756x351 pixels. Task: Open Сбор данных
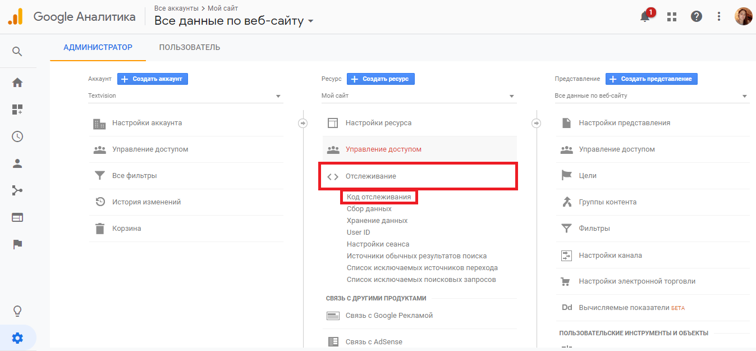(x=369, y=209)
